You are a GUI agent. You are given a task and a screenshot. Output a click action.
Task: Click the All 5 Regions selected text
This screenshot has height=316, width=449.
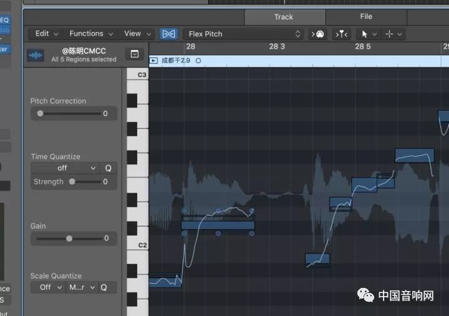(x=84, y=59)
